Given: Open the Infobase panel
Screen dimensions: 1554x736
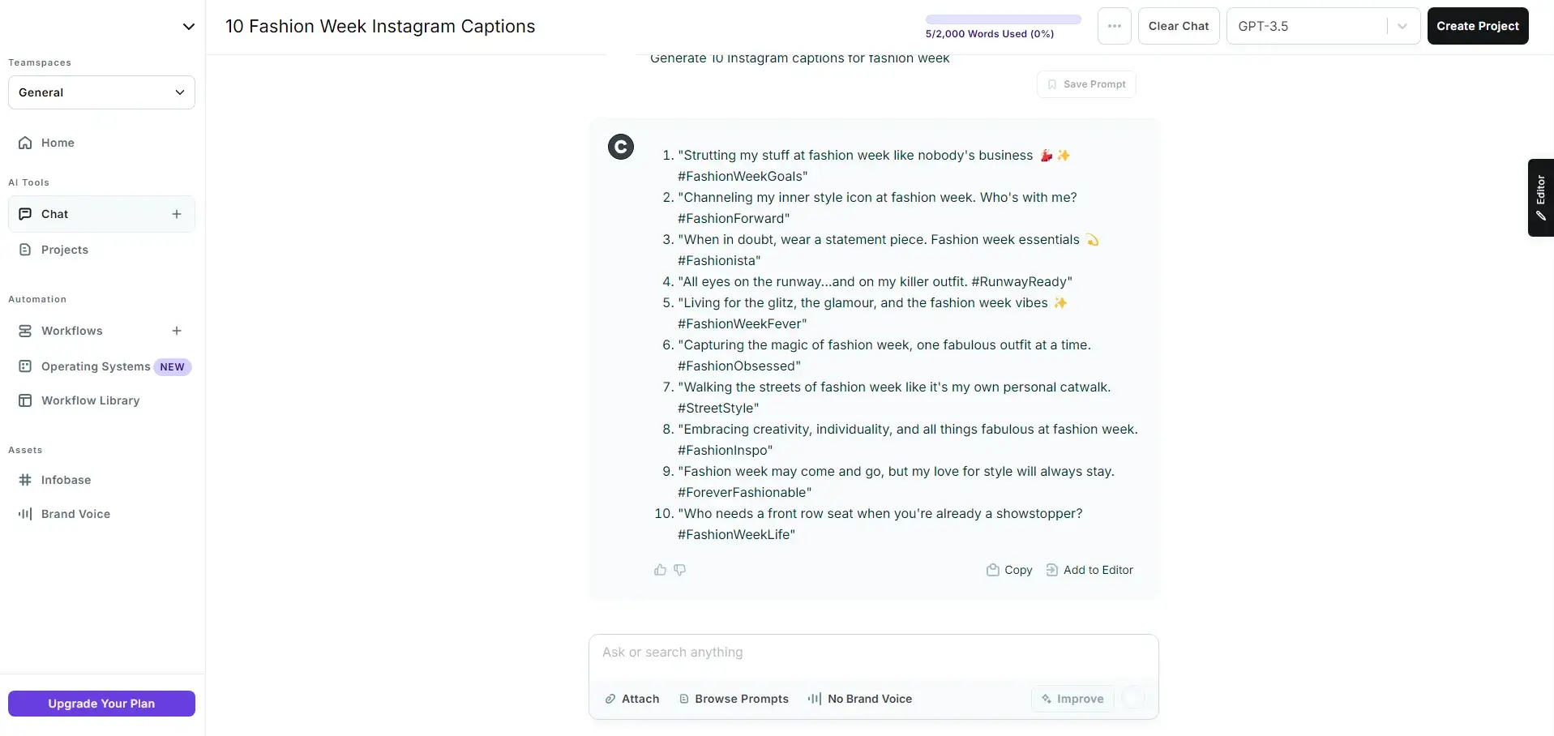Looking at the screenshot, I should [x=66, y=479].
